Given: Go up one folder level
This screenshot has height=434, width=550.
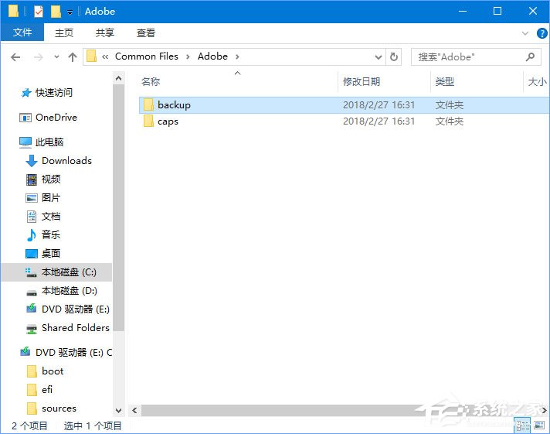Looking at the screenshot, I should click(73, 57).
